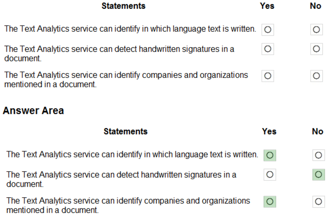Select No for companies and organizations, top statements
Image resolution: width=335 pixels, height=218 pixels.
click(x=316, y=76)
